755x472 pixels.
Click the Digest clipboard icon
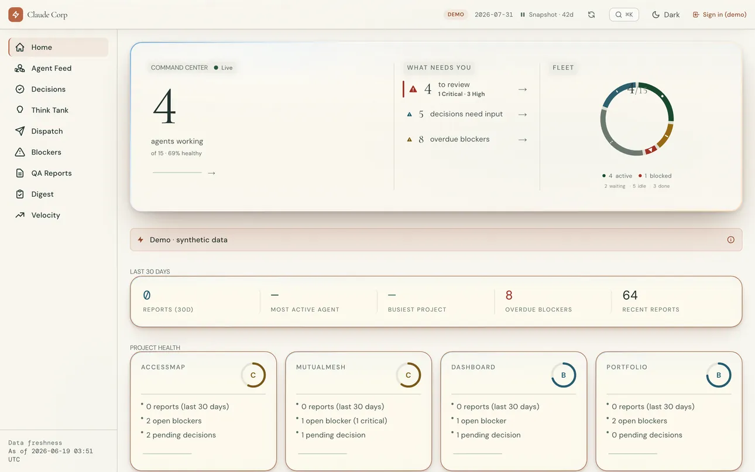tap(20, 194)
